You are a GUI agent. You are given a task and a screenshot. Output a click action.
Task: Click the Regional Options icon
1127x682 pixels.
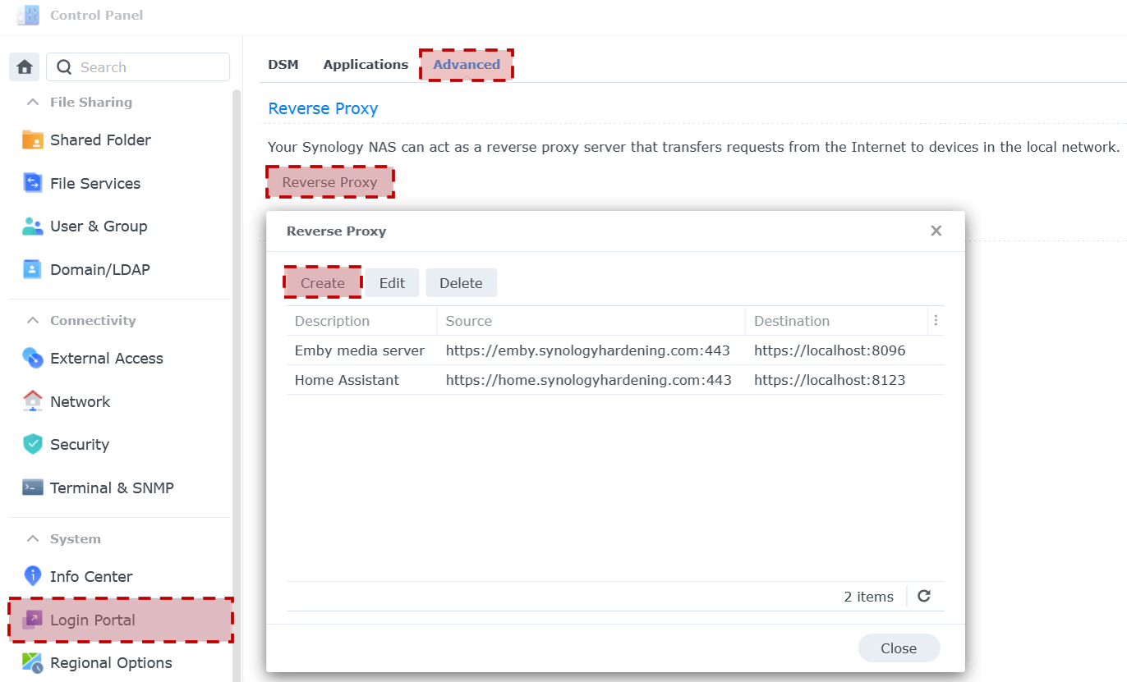(33, 662)
